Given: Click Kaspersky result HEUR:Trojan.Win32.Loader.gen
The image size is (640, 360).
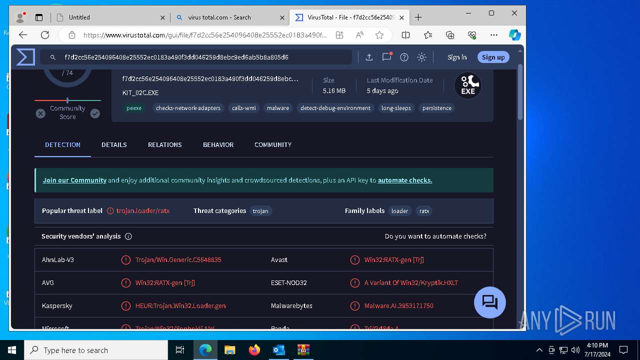Looking at the screenshot, I should tap(180, 305).
